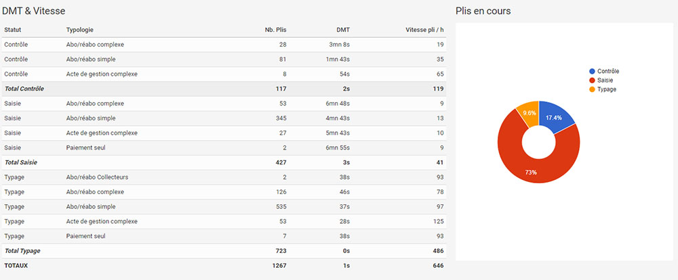This screenshot has width=678, height=280.
Task: Click the Total Contrôle summary row
Action: (x=224, y=89)
